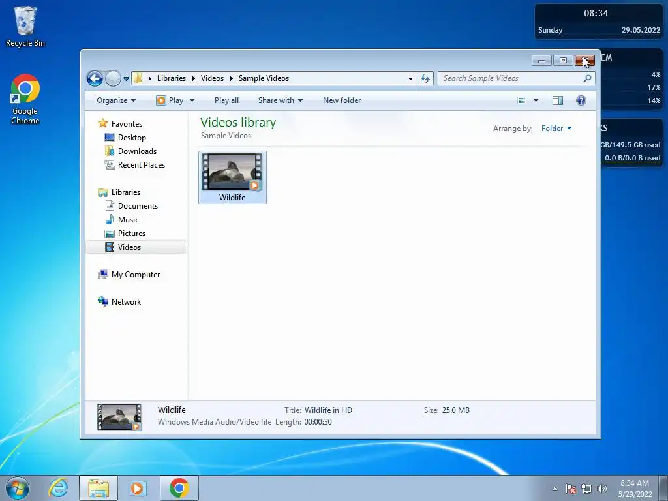Open the Documents library
668x501 pixels.
point(138,206)
